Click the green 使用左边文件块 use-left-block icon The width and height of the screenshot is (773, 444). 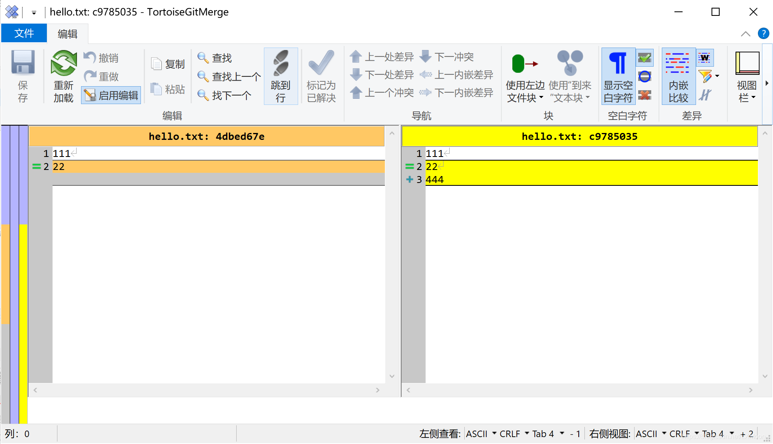tap(525, 63)
